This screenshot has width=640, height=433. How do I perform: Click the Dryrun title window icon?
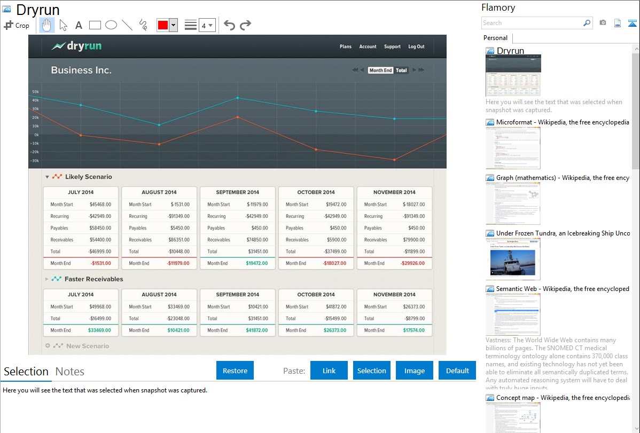[x=6, y=9]
